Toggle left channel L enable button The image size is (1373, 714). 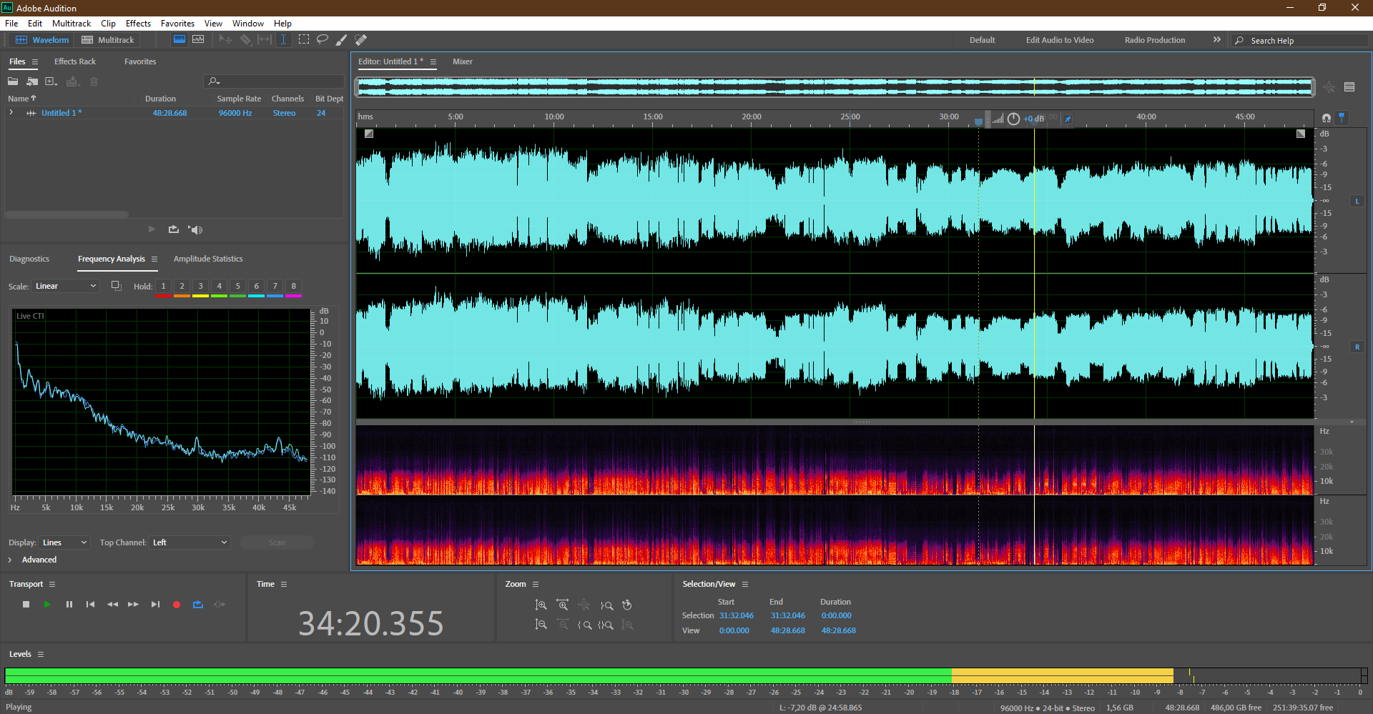coord(1357,202)
